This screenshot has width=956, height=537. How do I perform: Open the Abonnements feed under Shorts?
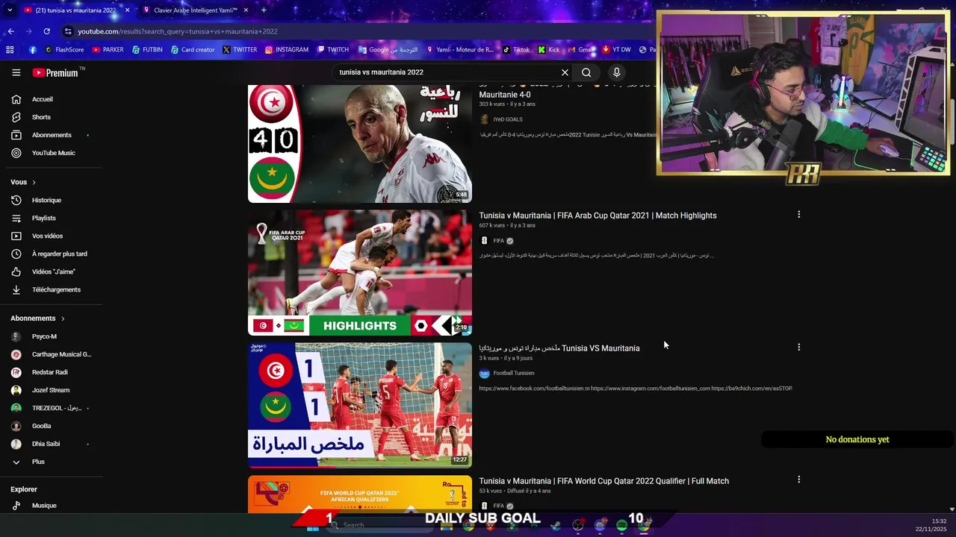tap(51, 135)
